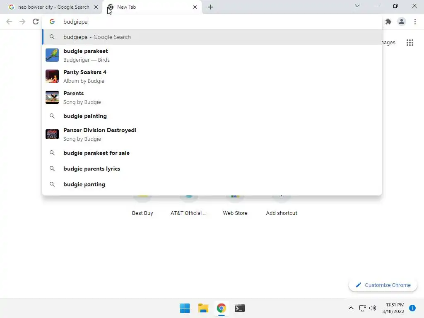Click the browser back arrow
Viewport: 424px width, 318px height.
[9, 22]
